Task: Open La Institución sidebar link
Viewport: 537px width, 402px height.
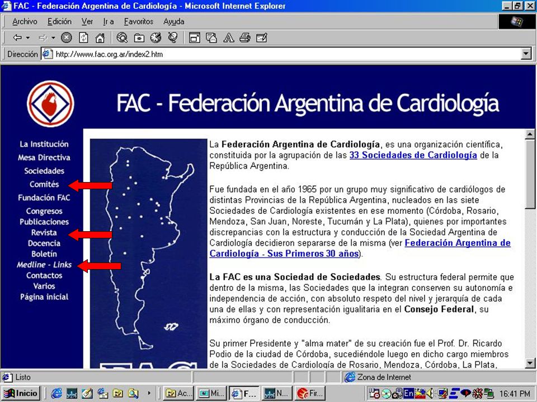Action: pyautogui.click(x=44, y=144)
